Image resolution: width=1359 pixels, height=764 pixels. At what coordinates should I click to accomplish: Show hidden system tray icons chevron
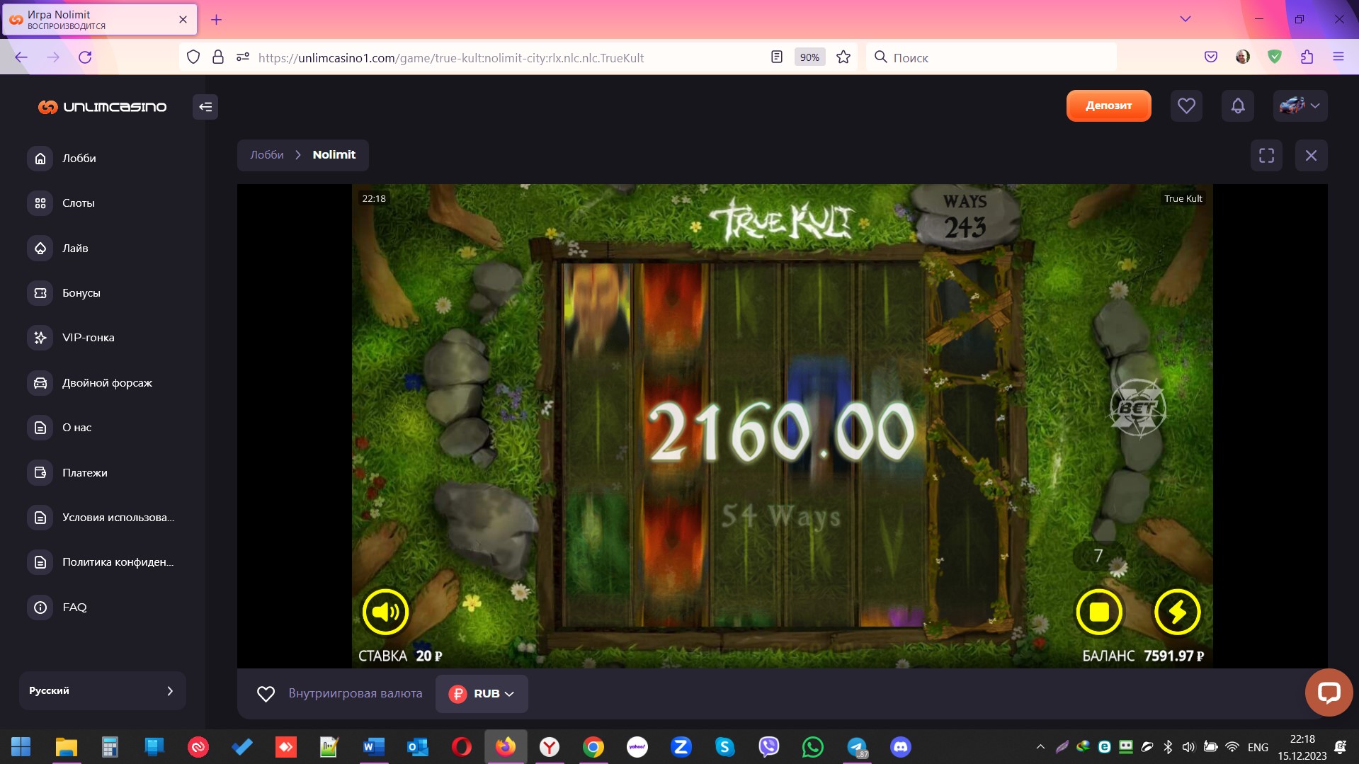1040,747
